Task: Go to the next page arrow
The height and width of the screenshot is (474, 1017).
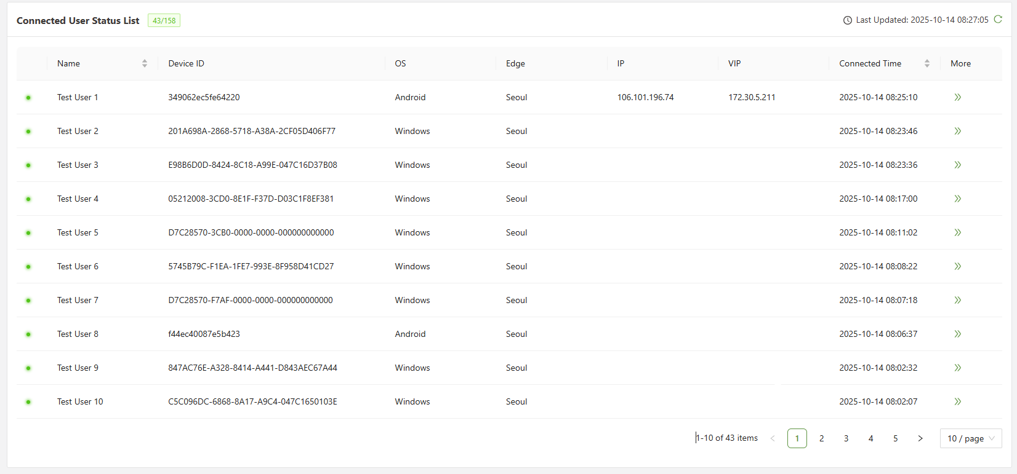Action: click(920, 438)
